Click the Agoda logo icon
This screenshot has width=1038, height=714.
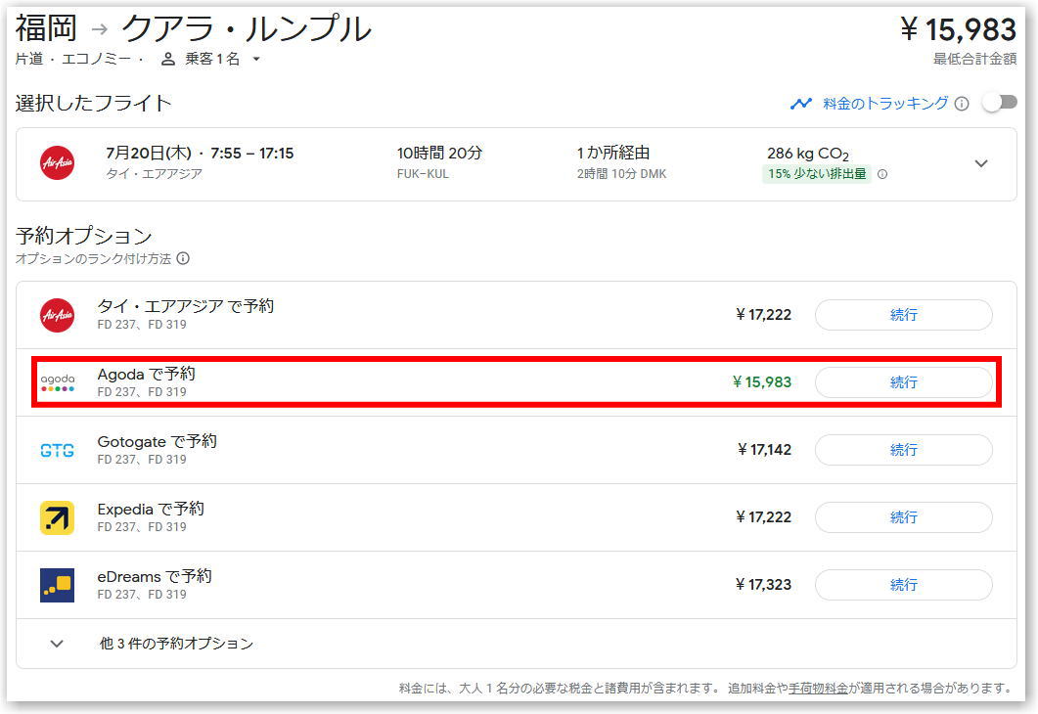tap(58, 382)
